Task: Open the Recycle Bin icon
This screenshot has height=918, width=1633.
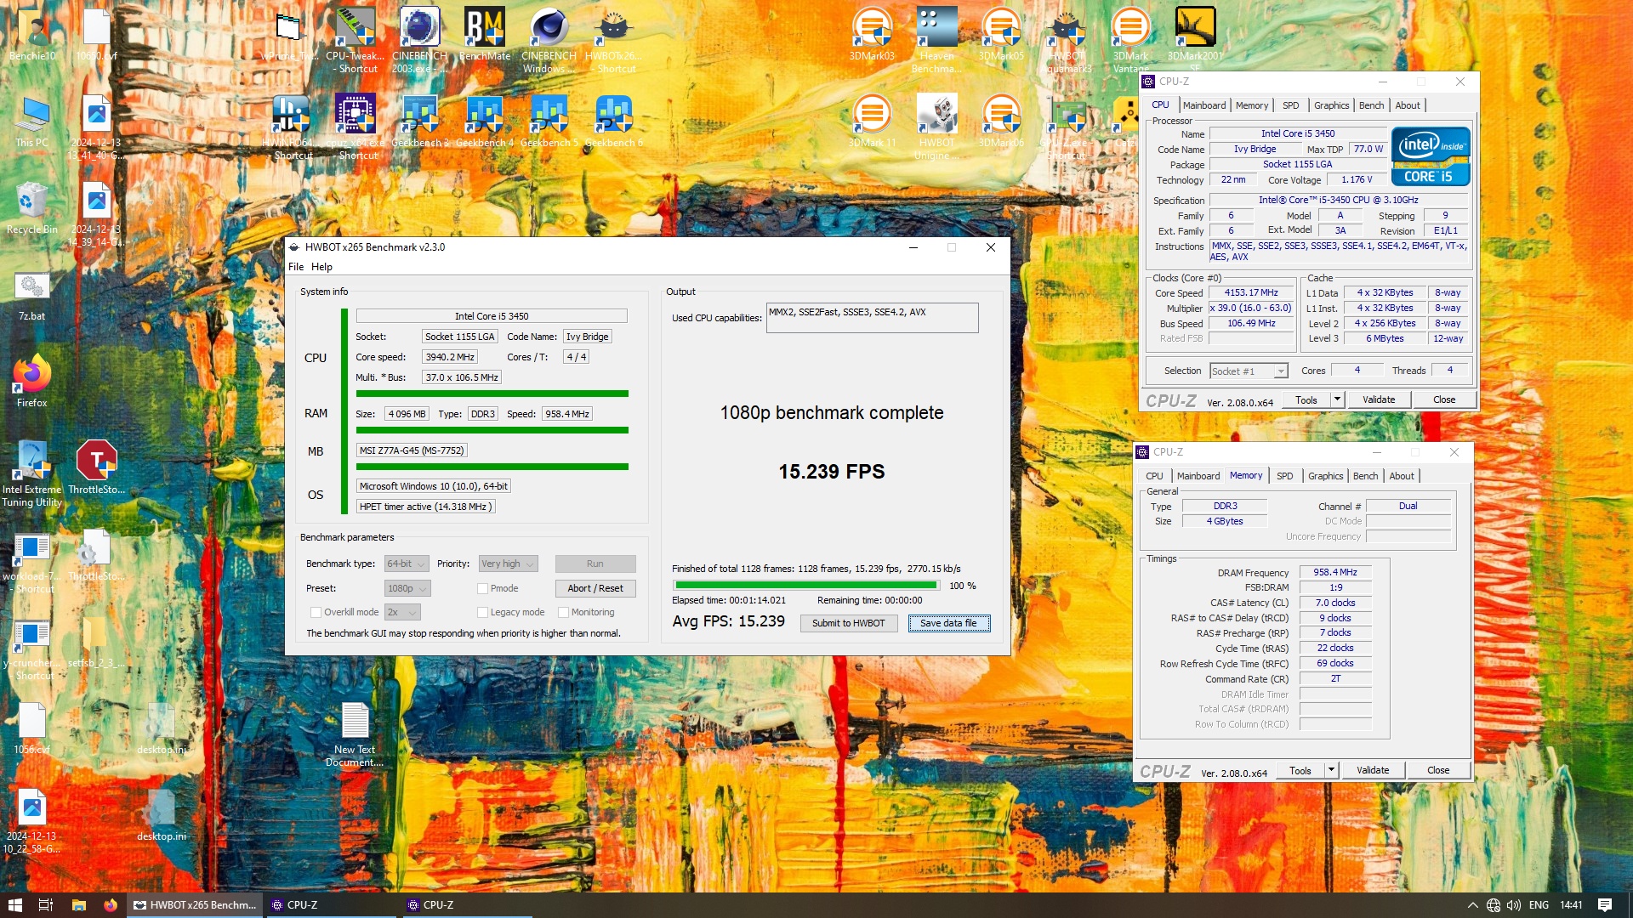Action: 32,207
